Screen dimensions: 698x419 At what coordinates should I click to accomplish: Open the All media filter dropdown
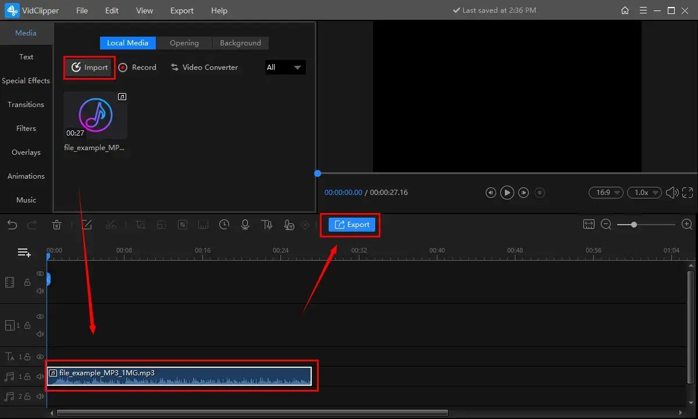(x=285, y=67)
